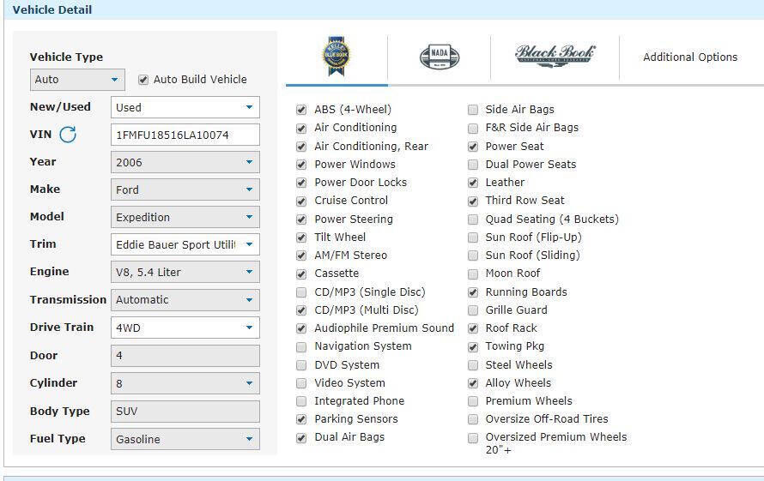Image resolution: width=764 pixels, height=481 pixels.
Task: Enable the DVD System checkbox
Action: pyautogui.click(x=301, y=365)
